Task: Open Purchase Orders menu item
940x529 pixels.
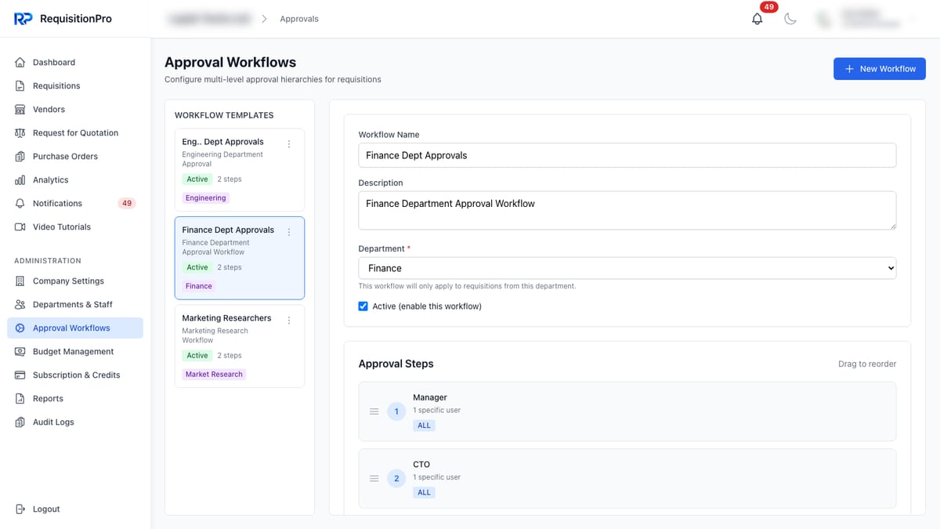Action: (x=75, y=156)
